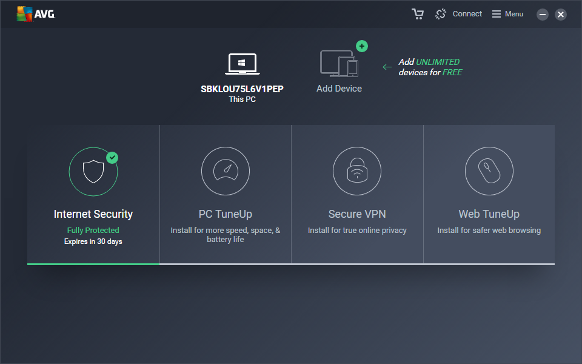
Task: Click the AVG logo
Action: 36,14
